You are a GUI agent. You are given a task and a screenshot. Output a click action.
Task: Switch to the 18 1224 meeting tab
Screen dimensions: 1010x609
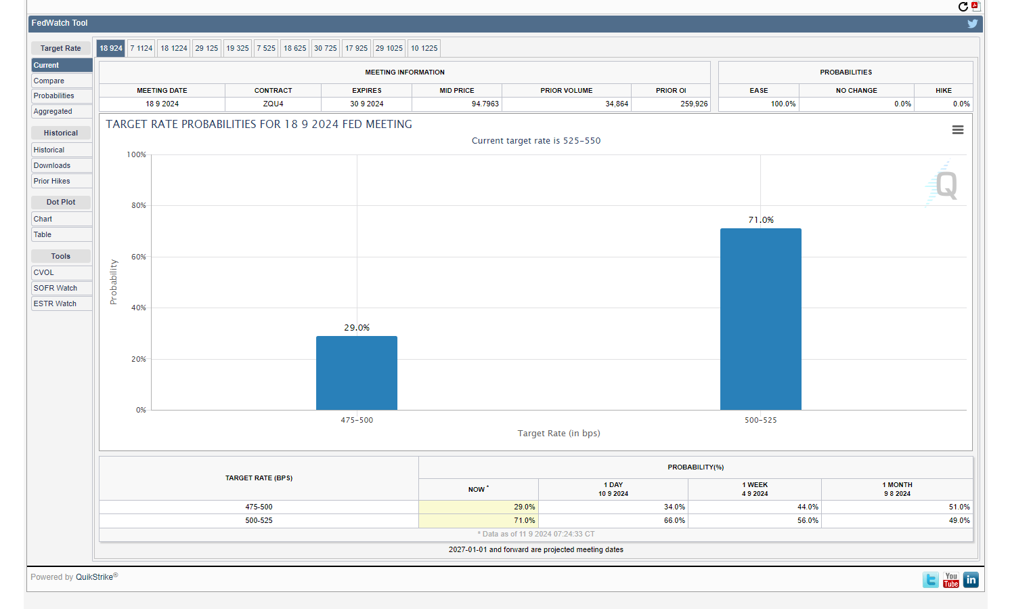point(173,48)
